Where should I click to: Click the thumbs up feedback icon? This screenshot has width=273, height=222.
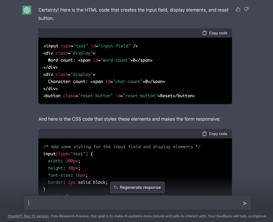click(238, 9)
